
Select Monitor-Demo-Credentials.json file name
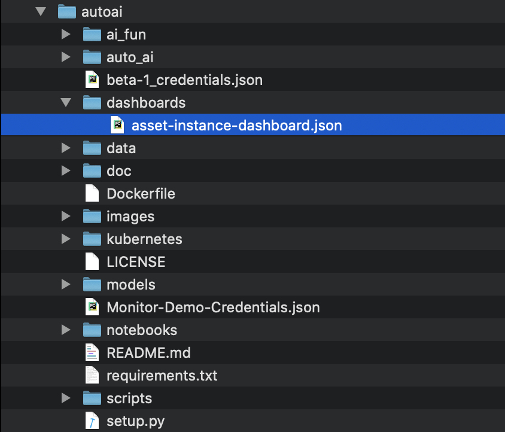(213, 308)
